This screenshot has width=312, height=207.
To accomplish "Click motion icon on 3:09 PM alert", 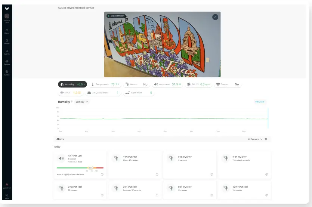I will (116, 158).
